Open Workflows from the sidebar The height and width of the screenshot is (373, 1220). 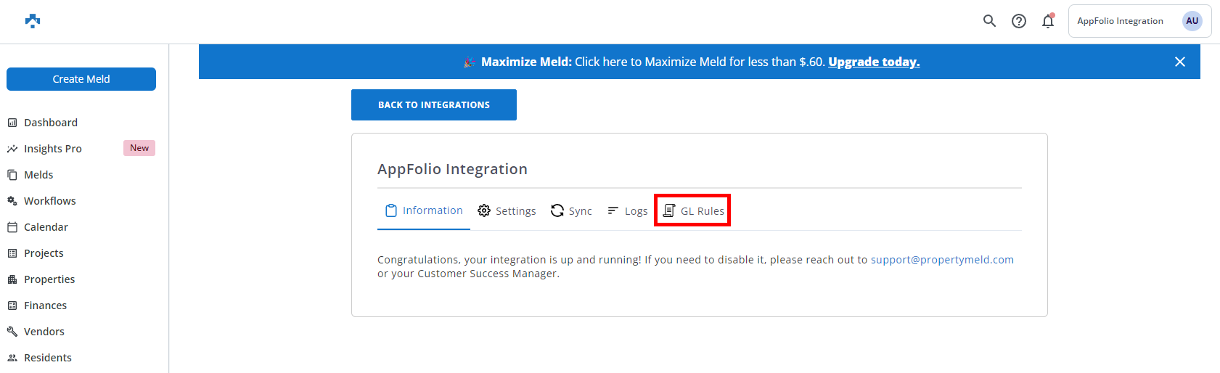49,201
